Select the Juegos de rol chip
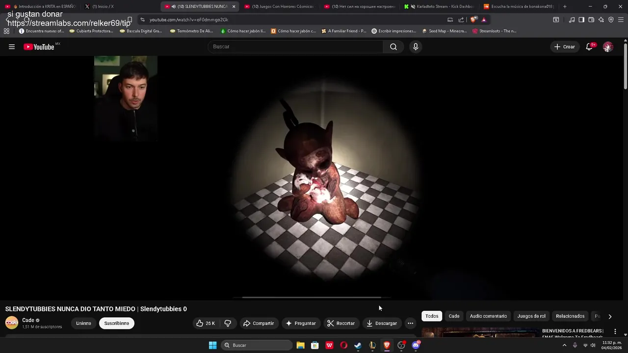The width and height of the screenshot is (628, 353). click(x=531, y=316)
